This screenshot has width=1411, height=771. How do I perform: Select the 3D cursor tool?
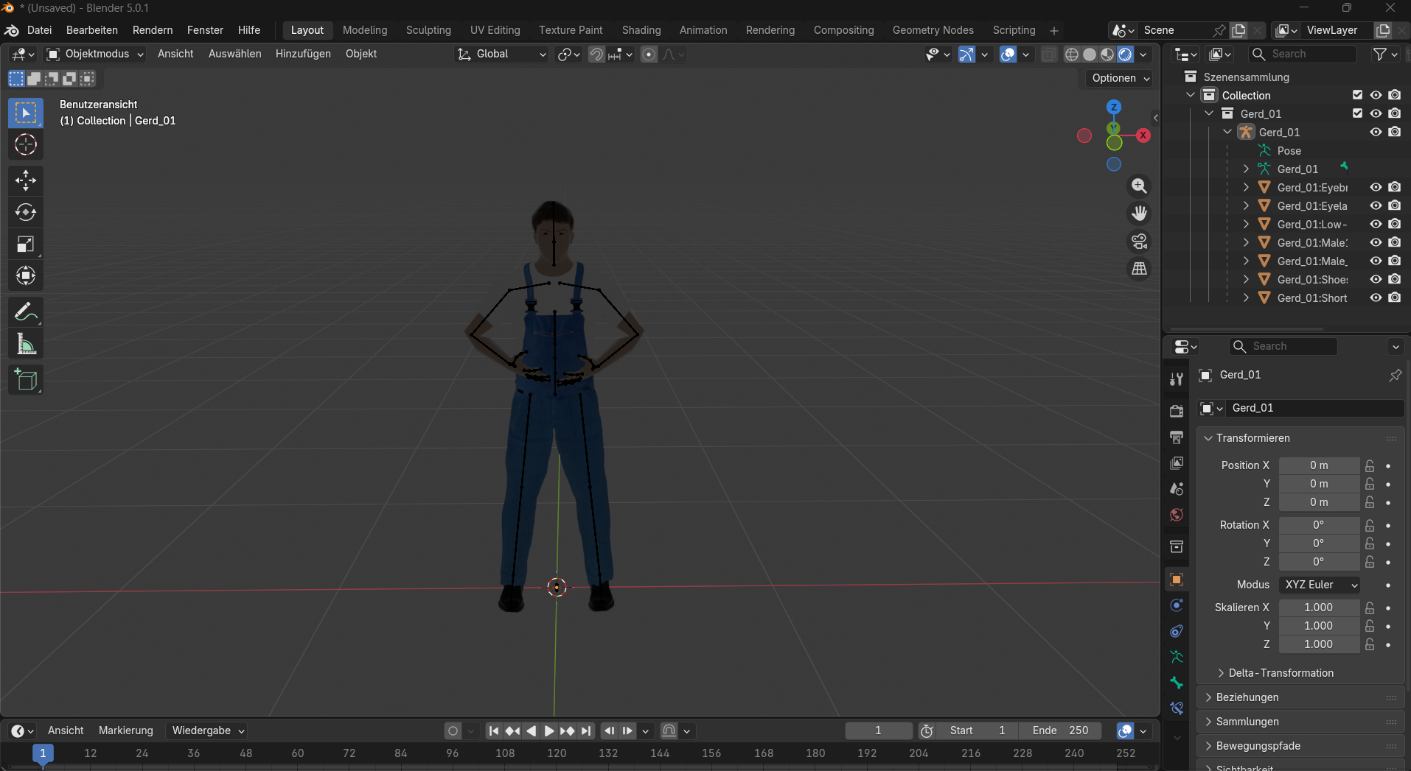26,145
